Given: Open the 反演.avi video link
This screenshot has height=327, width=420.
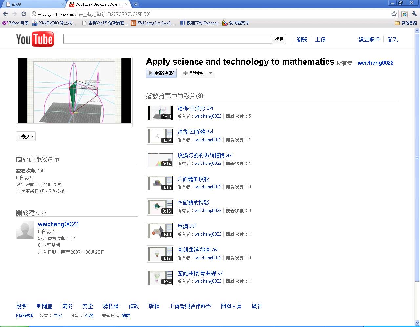Looking at the screenshot, I should (x=186, y=226).
